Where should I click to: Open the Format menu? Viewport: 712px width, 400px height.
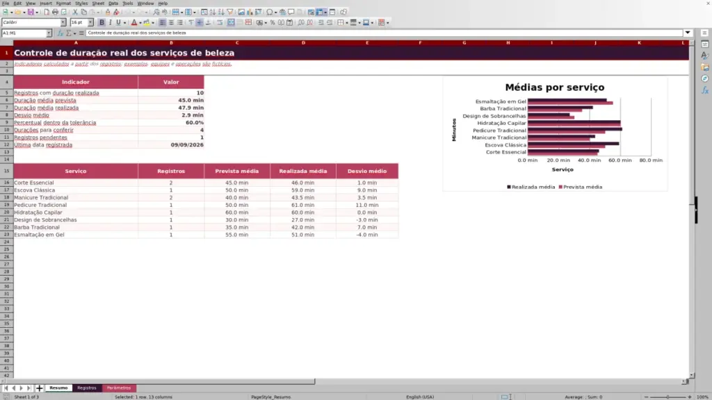pos(63,3)
